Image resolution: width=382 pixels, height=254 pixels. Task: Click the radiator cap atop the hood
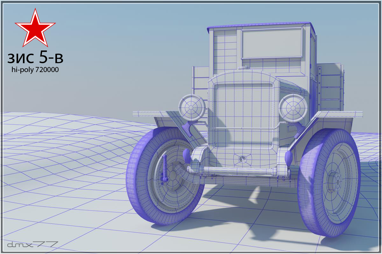coord(244,68)
